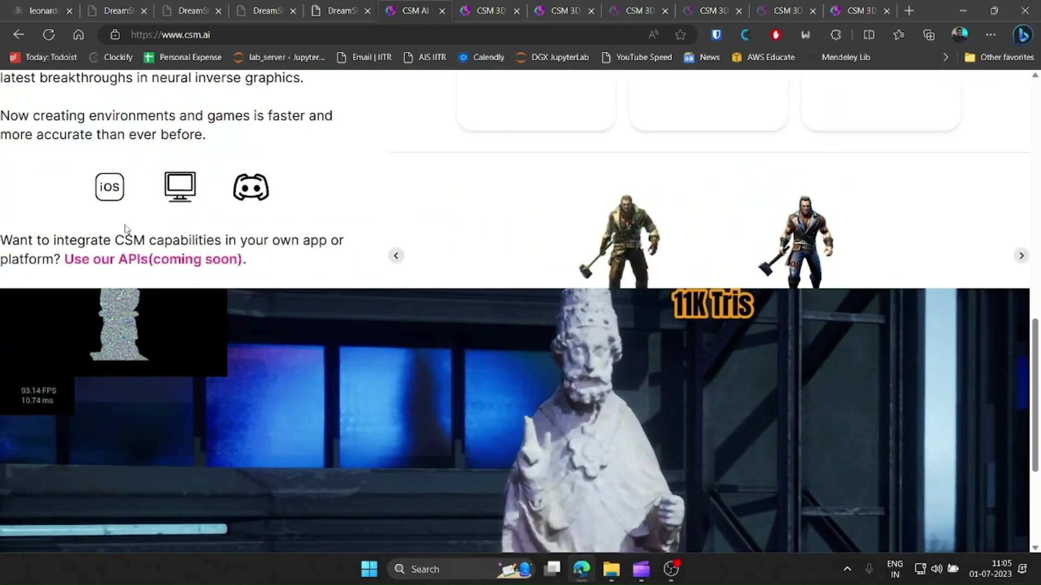Open a new browser tab
Viewport: 1041px width, 585px height.
(909, 10)
